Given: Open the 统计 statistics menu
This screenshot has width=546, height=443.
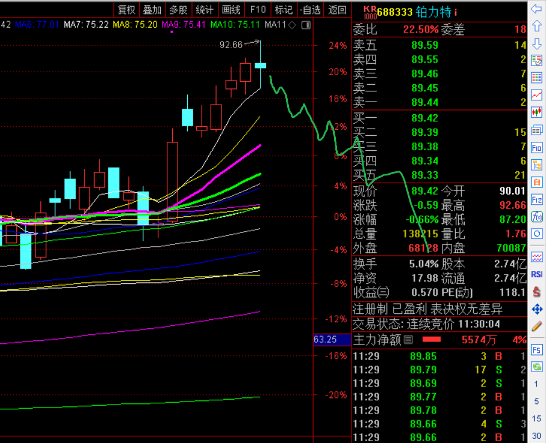Looking at the screenshot, I should (x=205, y=10).
